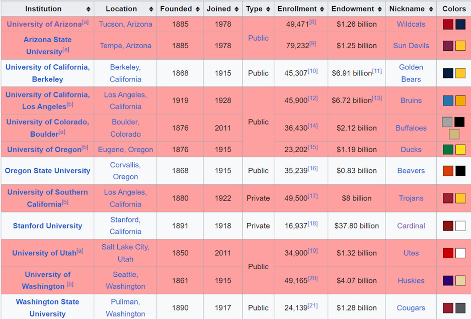Sort table by Institution column arrows
This screenshot has width=471, height=319.
[x=89, y=9]
